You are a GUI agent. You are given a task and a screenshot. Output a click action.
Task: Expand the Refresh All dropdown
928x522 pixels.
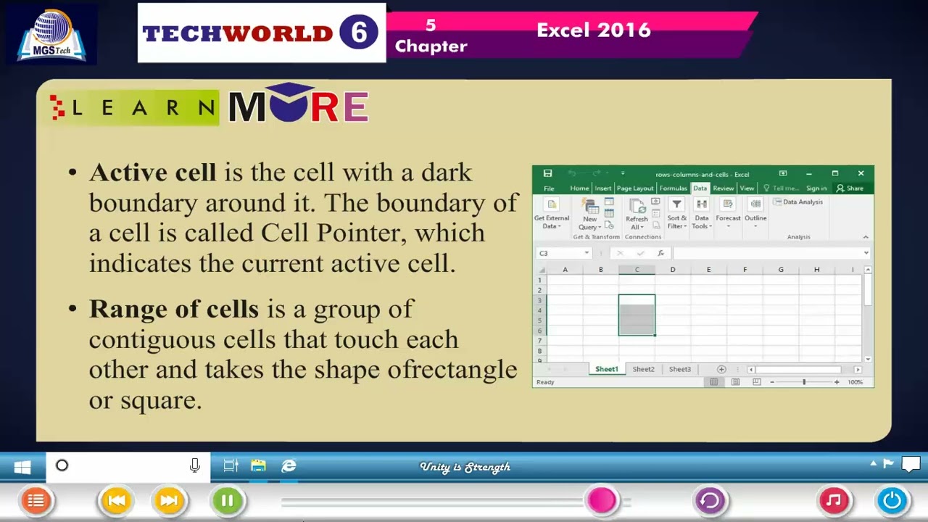click(637, 215)
